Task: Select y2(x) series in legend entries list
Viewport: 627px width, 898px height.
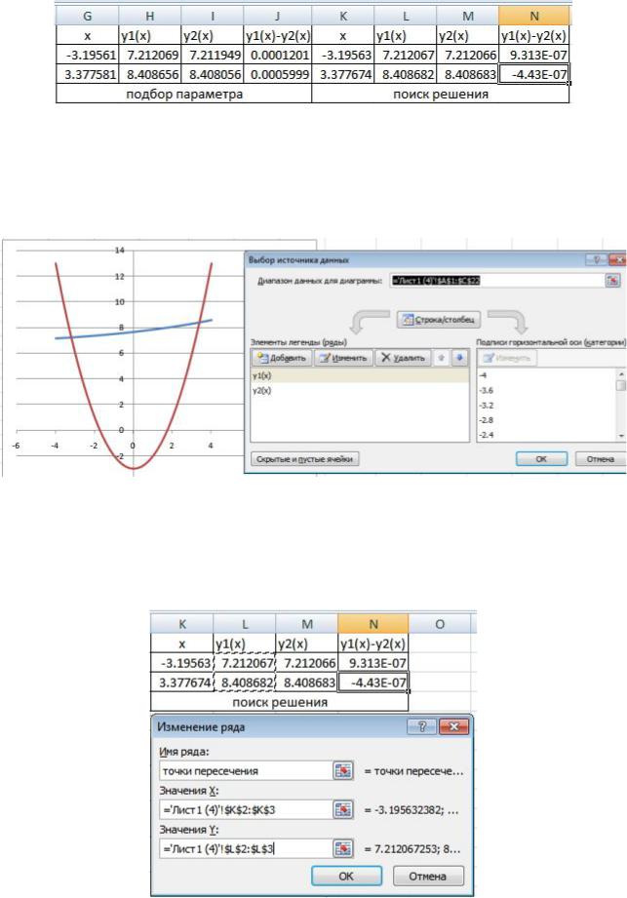Action: pos(360,391)
